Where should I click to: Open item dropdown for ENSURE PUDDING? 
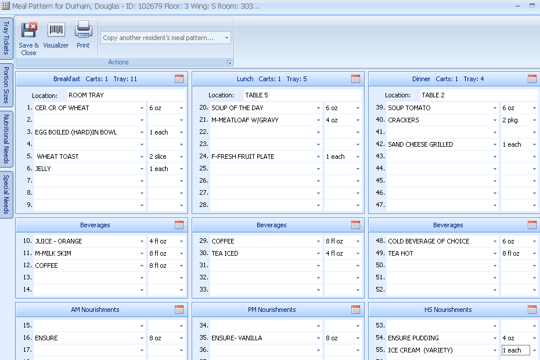[x=495, y=339]
